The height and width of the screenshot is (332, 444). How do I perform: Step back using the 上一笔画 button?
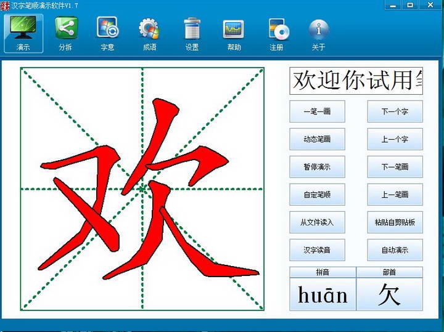395,195
